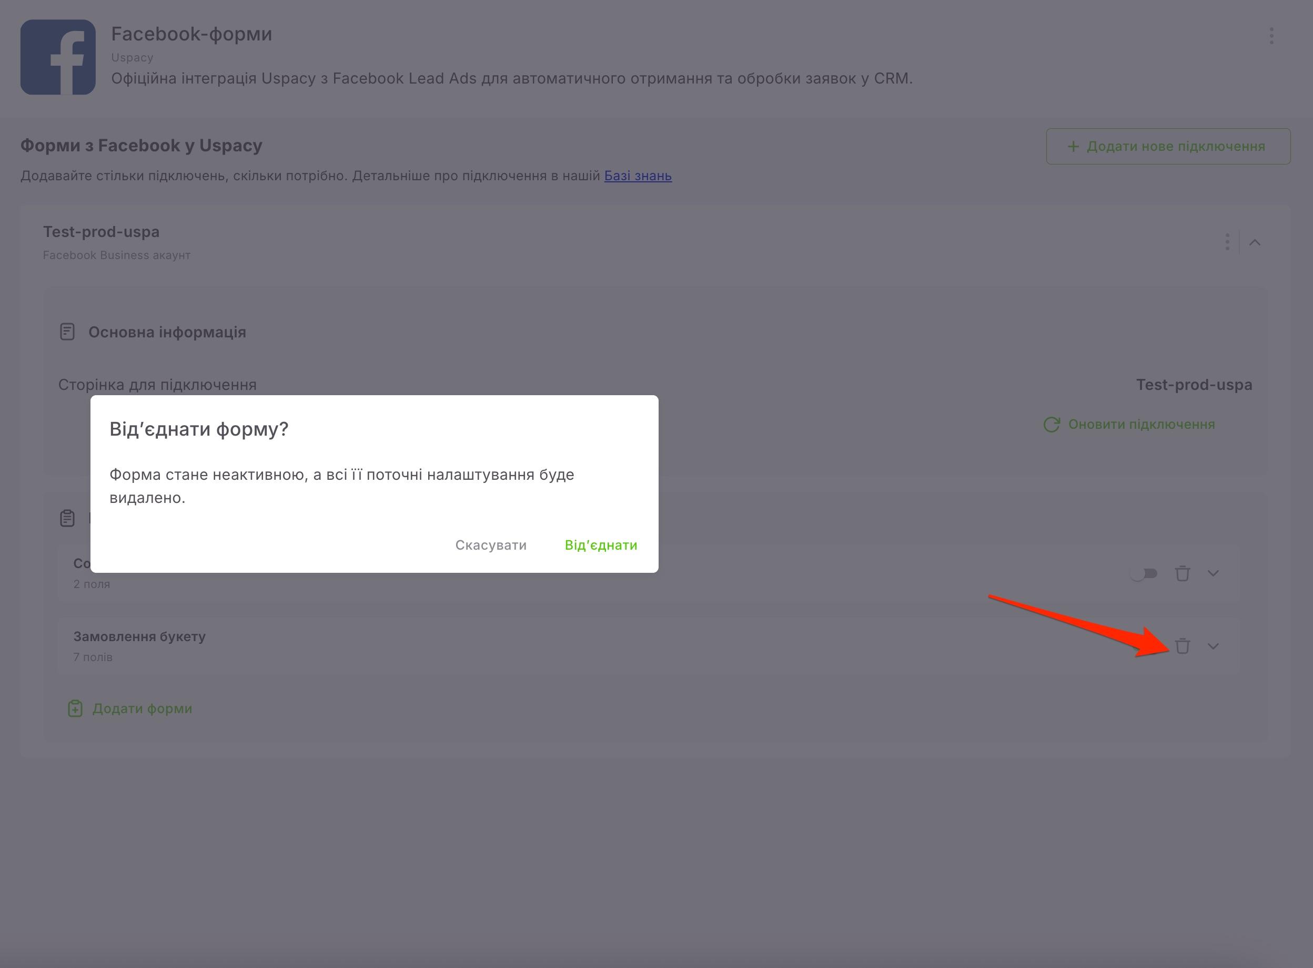This screenshot has height=968, width=1313.
Task: Click the clipboard icon left of the dialog
Action: 67,518
